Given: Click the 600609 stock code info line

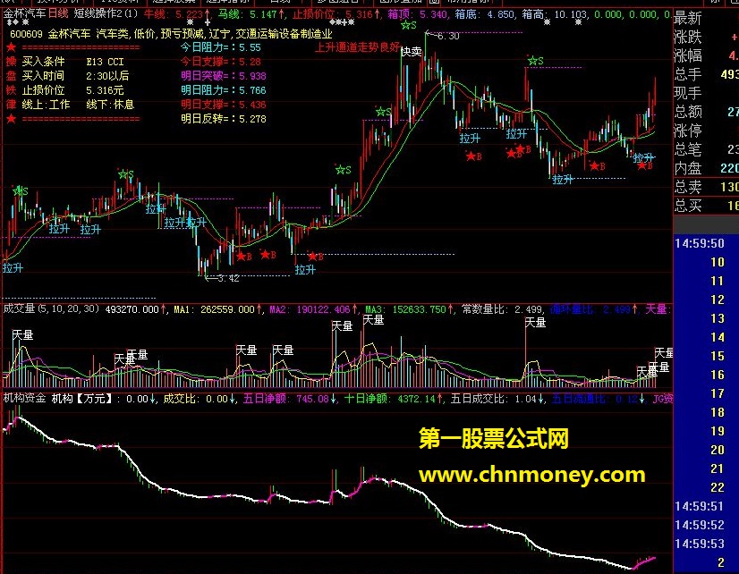Looking at the screenshot, I should [x=171, y=34].
